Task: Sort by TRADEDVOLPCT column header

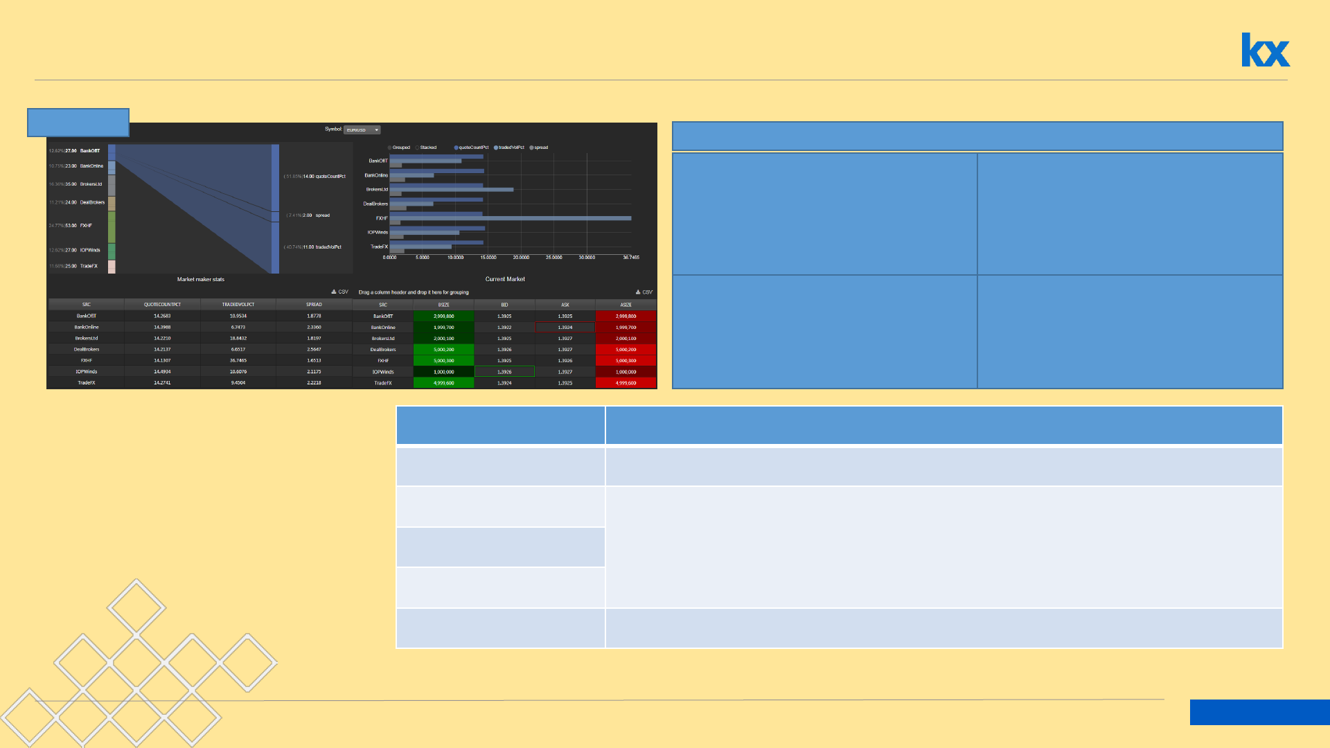Action: 238,305
